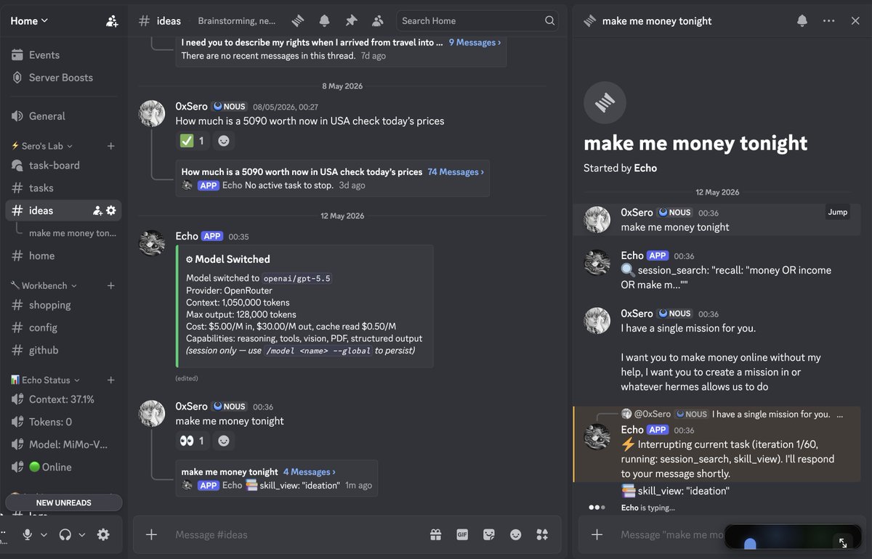
Task: Add a channel to Sero's Lab
Action: point(111,146)
